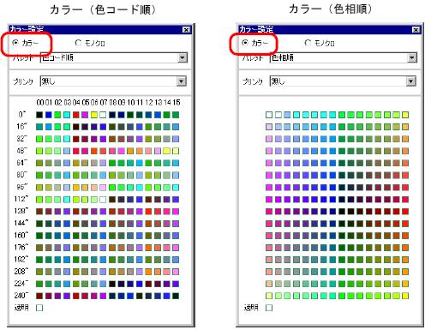Choose the swatch at row 224, column 11

(x=140, y=284)
